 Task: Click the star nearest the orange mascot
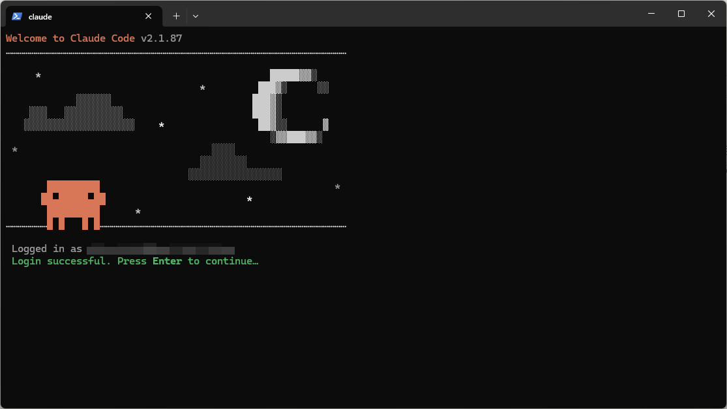coord(138,212)
